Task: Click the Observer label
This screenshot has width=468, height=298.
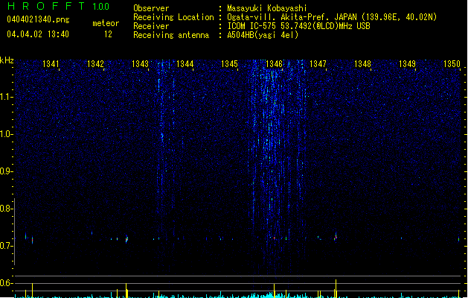Action: [x=151, y=8]
